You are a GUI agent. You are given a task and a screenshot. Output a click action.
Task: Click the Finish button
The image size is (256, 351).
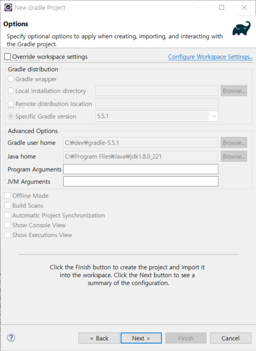tap(186, 338)
